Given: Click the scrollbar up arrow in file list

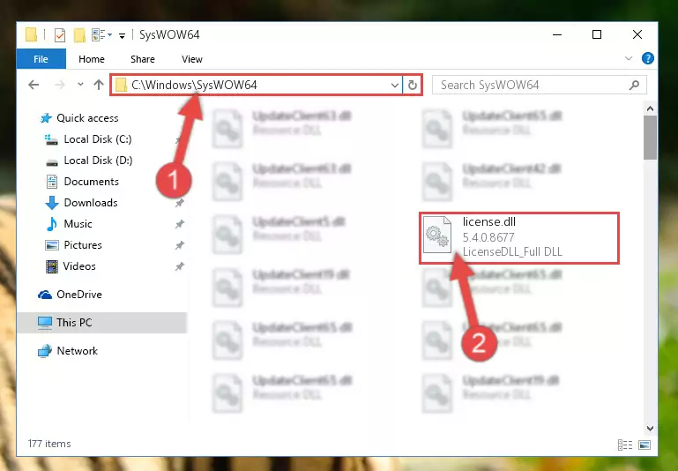Looking at the screenshot, I should click(650, 109).
